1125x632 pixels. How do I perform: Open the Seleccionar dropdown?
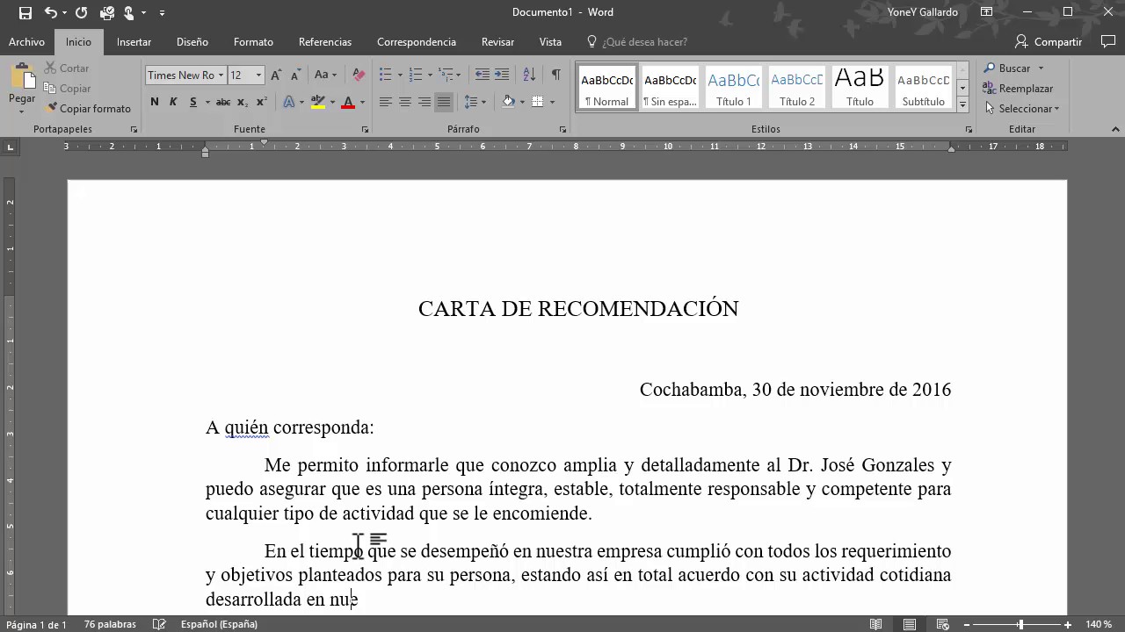1022,109
